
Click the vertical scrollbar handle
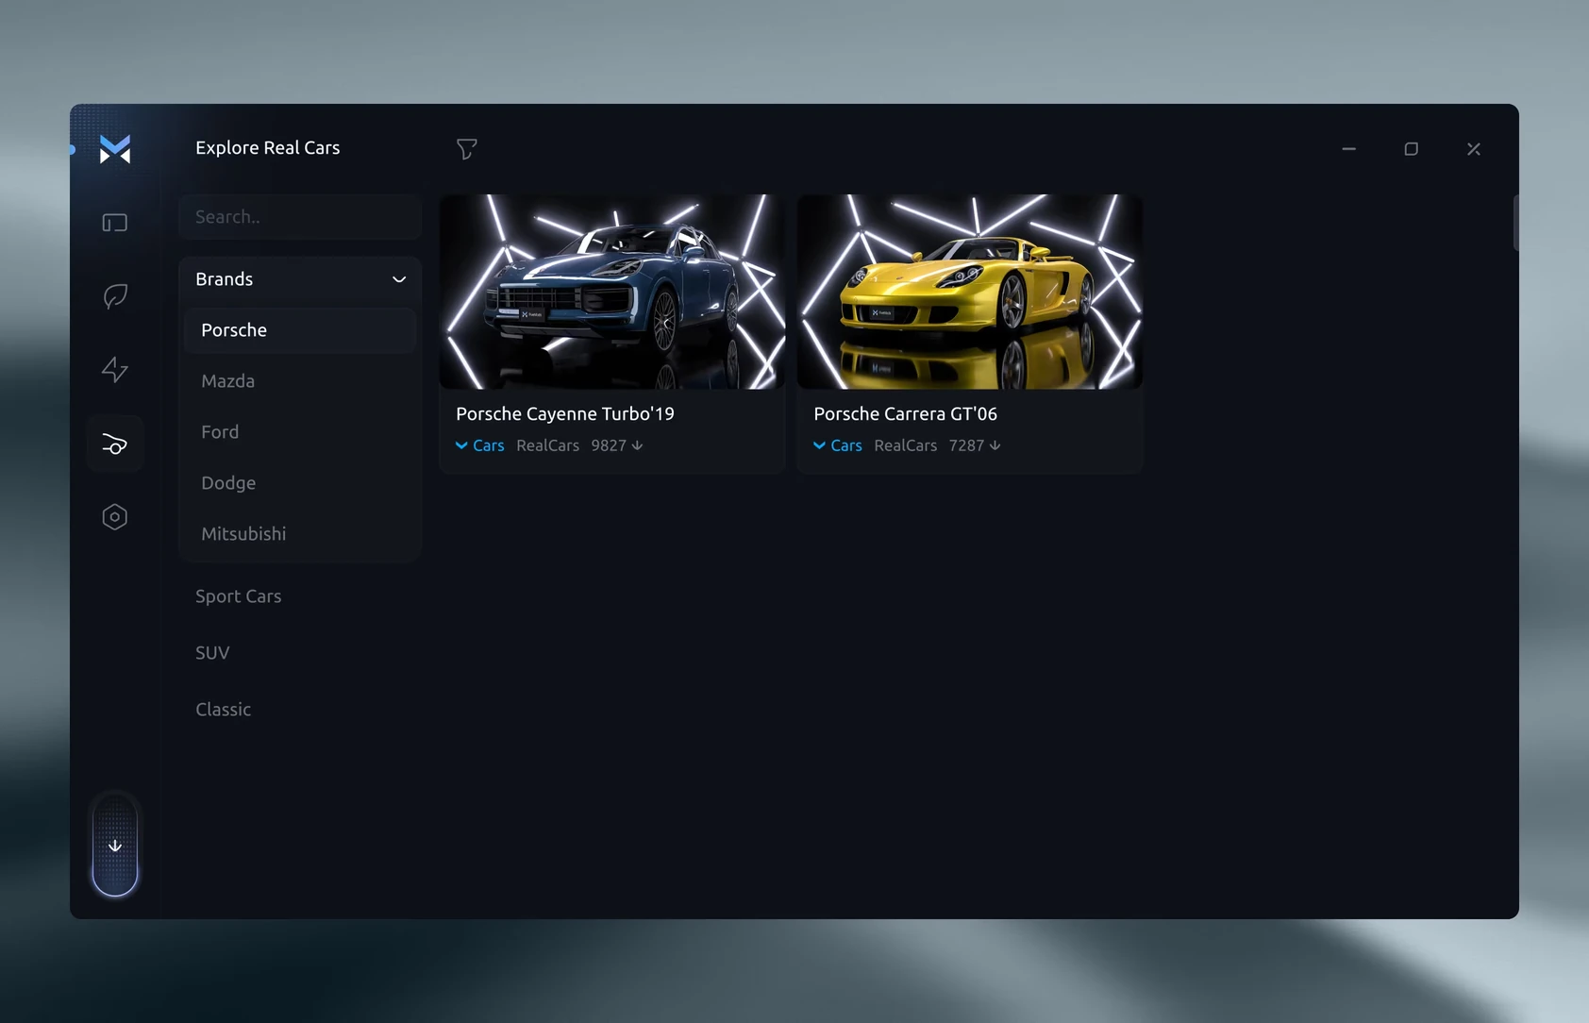click(1515, 223)
